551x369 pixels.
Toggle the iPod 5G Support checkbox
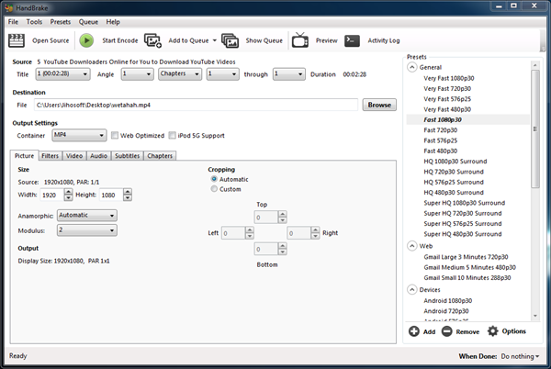173,136
